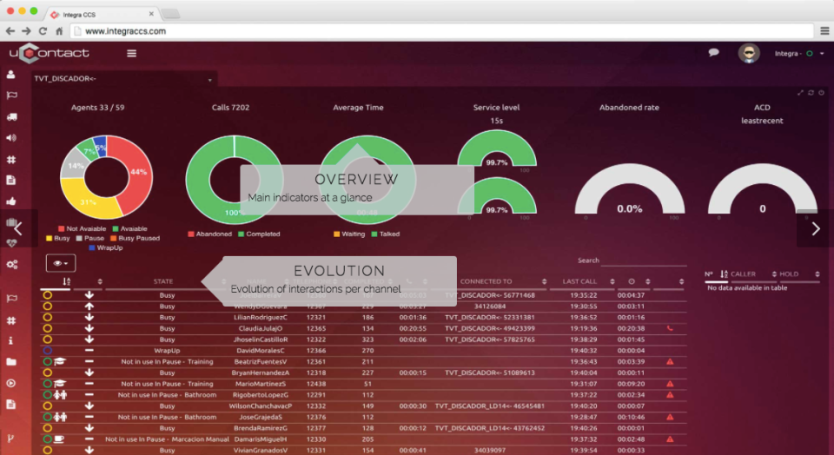Open the gears settings icon in sidebar

coord(11,264)
